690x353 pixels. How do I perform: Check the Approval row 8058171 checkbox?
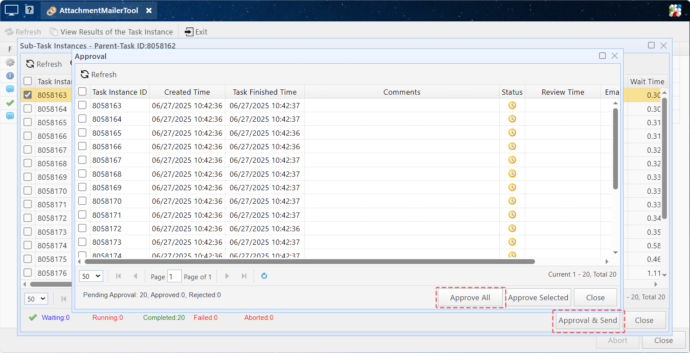point(82,215)
